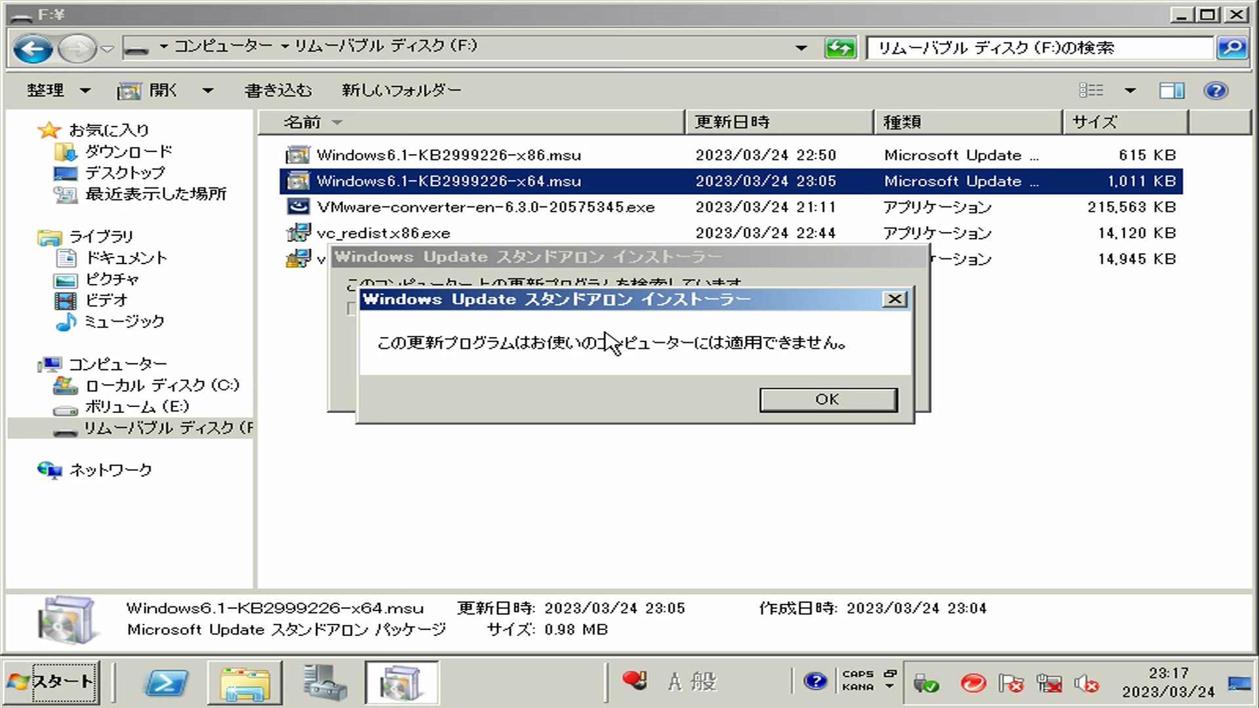1259x708 pixels.
Task: Click コンピューター in the address breadcrumb
Action: point(223,46)
